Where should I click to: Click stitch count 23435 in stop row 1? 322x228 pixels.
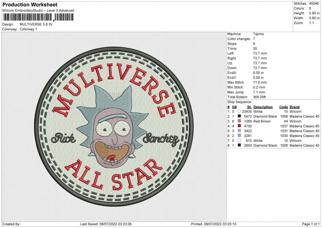(247, 111)
